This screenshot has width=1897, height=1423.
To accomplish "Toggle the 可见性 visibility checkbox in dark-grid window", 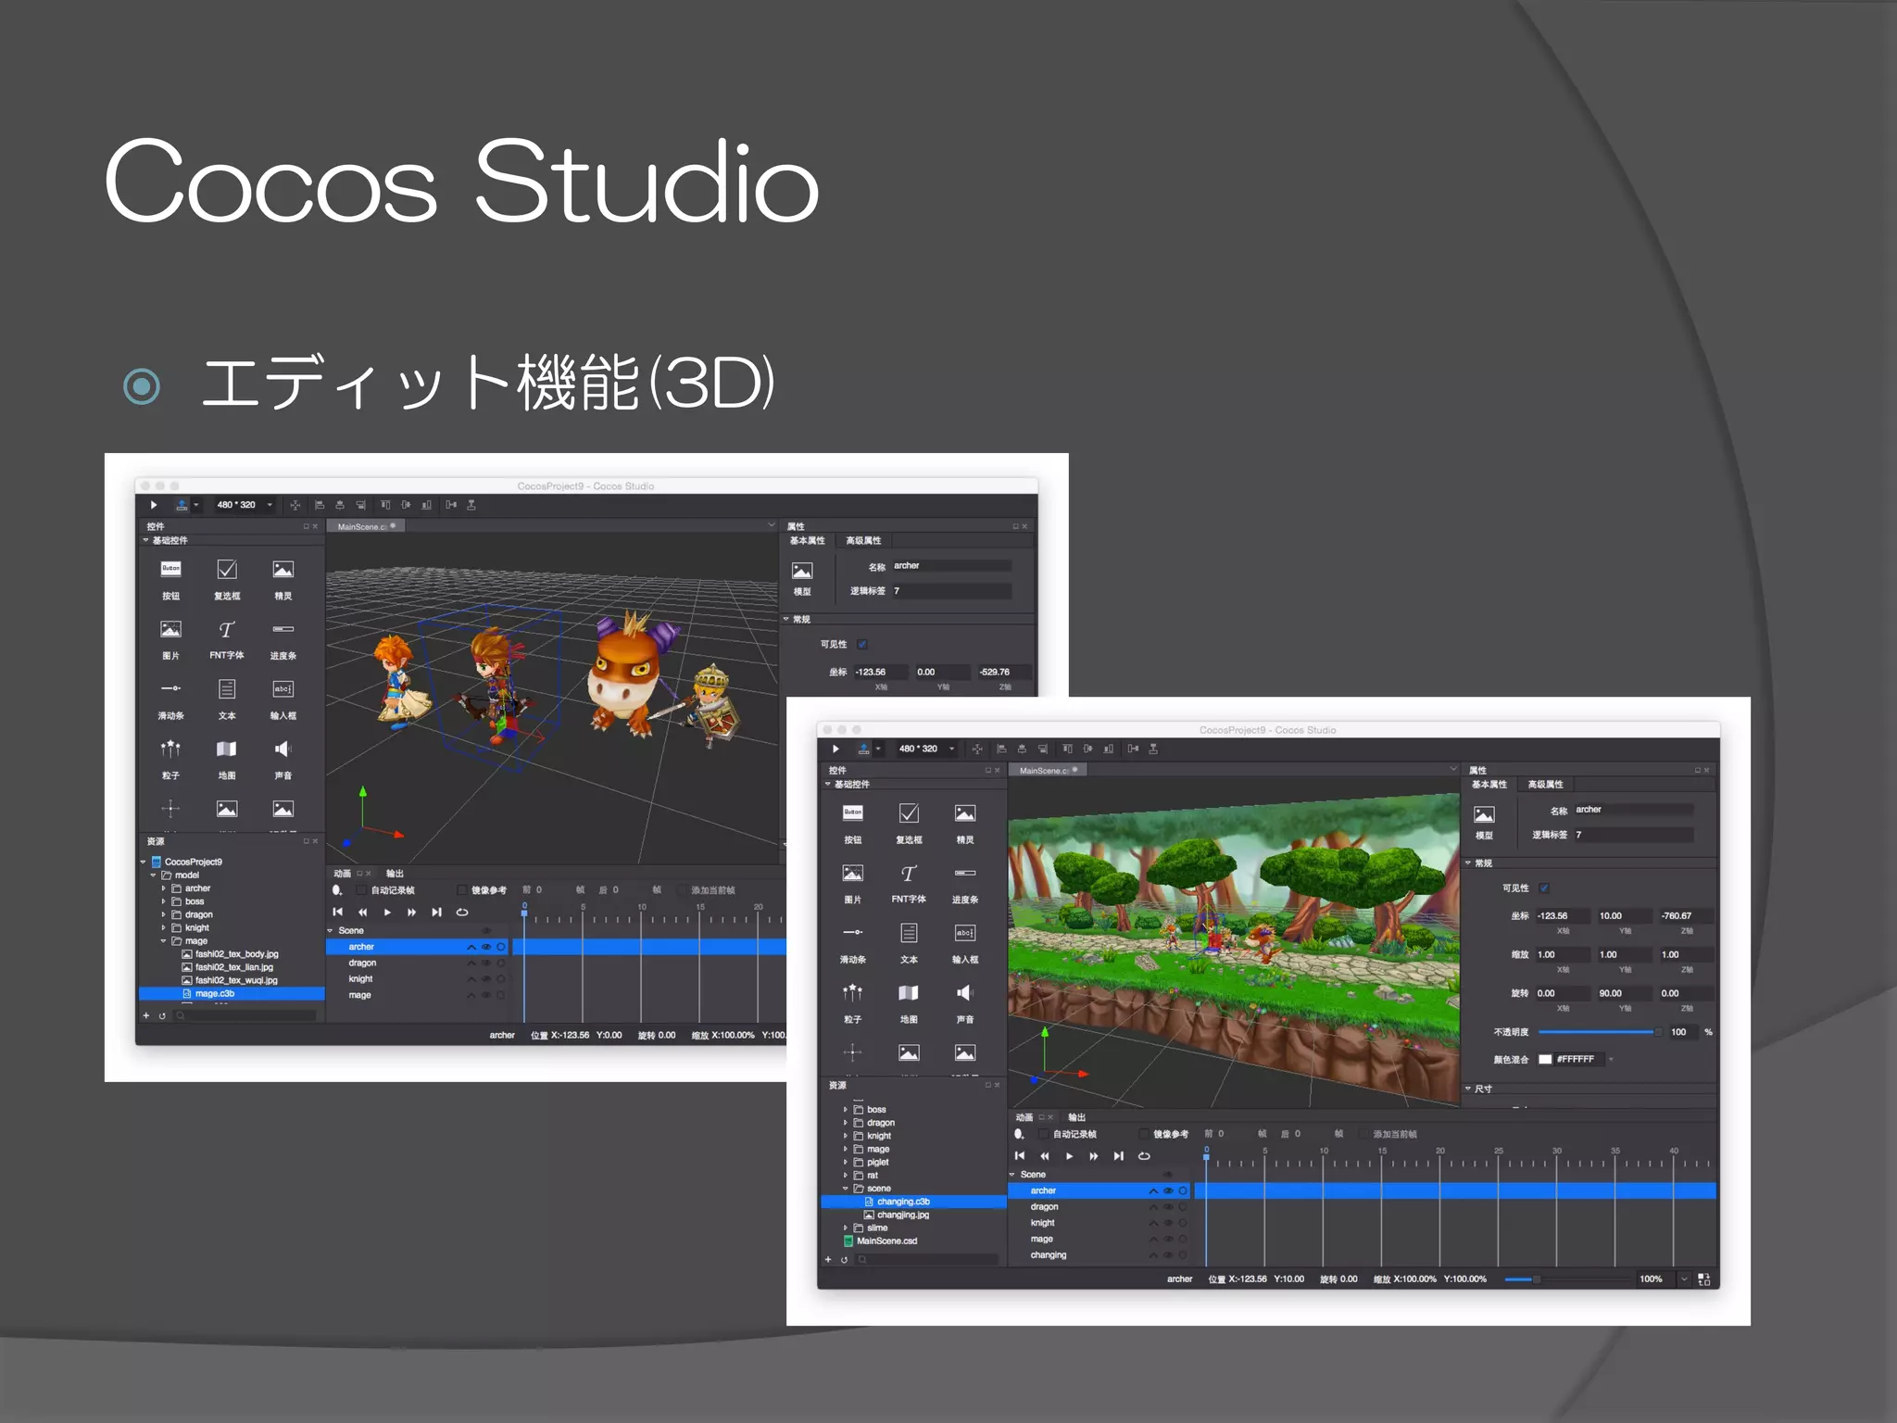I will coord(862,644).
